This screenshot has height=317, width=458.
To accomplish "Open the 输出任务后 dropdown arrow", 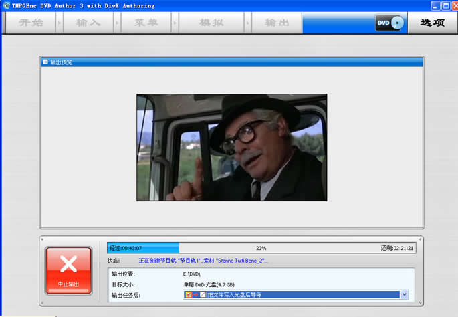I will (x=405, y=294).
